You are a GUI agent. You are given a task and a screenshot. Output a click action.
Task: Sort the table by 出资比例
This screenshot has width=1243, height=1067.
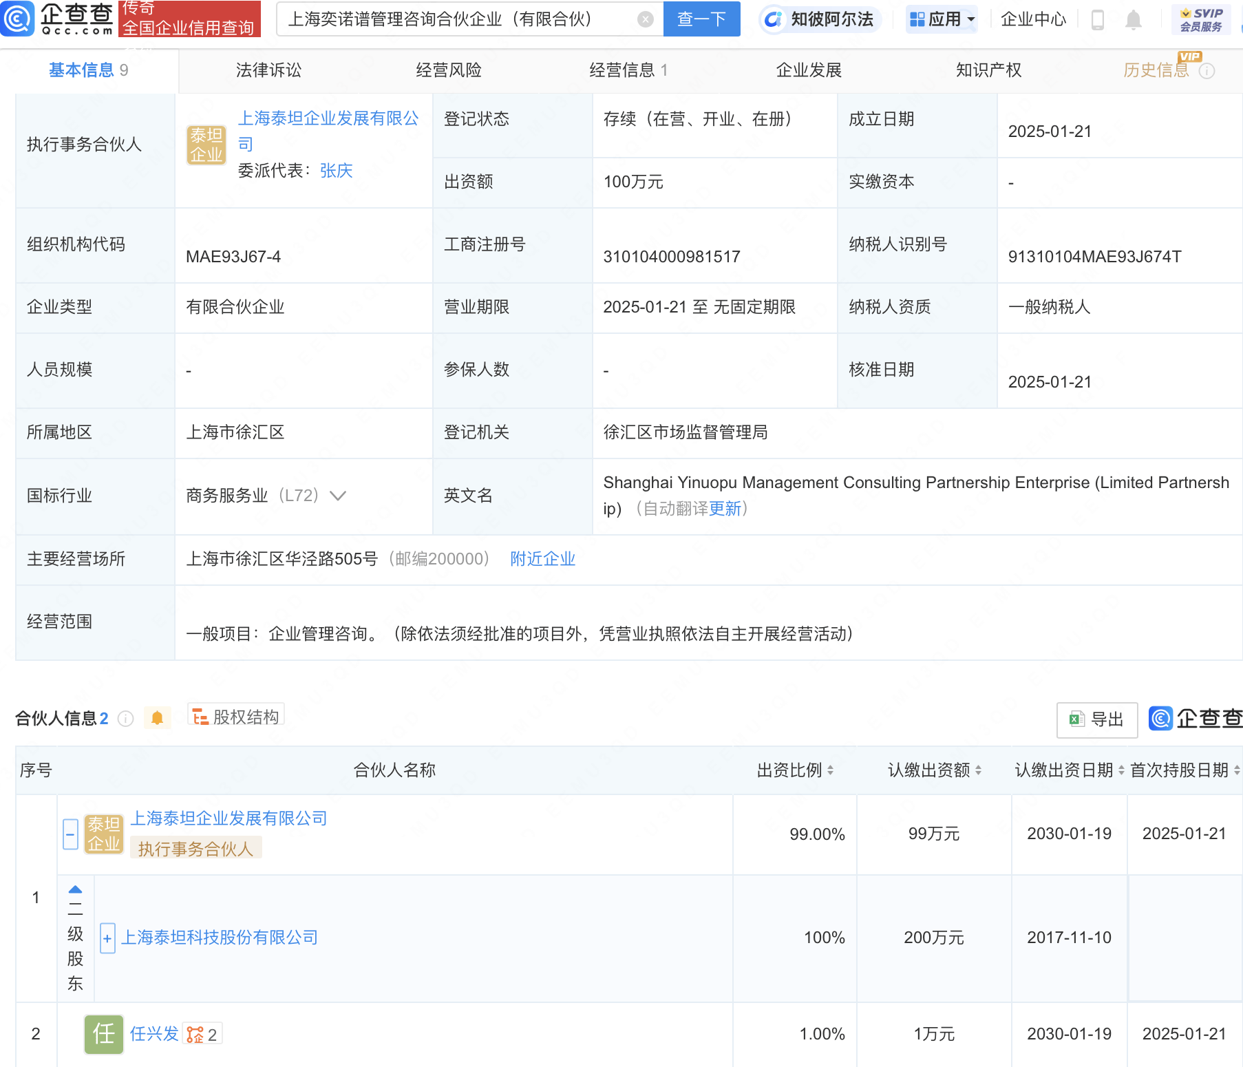pos(830,770)
